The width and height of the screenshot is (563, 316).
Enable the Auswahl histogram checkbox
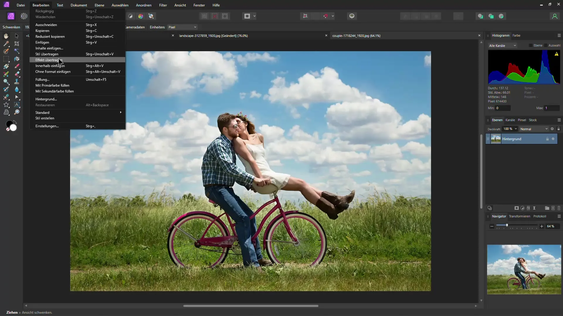546,45
